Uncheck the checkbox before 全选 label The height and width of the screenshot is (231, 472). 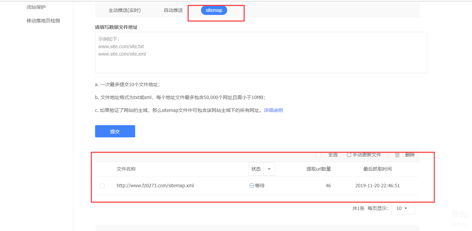tap(318, 155)
